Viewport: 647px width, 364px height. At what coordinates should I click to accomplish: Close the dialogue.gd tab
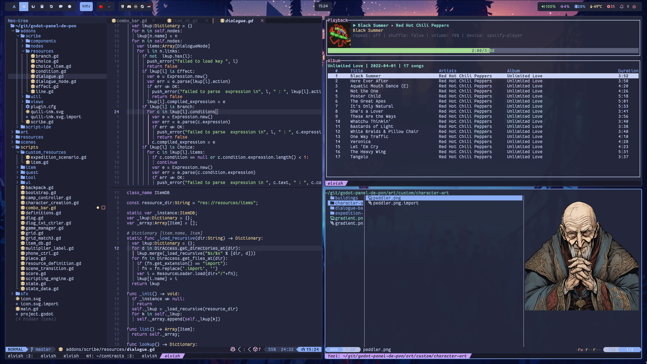pos(262,21)
